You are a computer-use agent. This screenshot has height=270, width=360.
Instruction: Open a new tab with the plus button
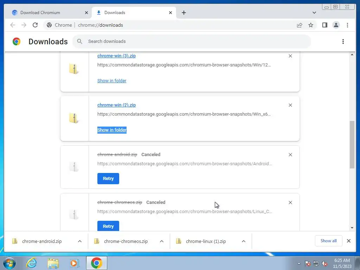pos(184,13)
